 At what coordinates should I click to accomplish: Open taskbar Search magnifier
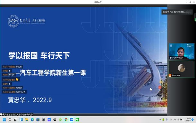click(x=10, y=120)
